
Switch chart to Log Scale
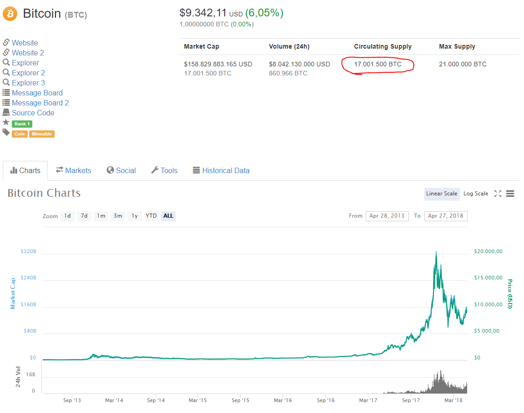(475, 194)
